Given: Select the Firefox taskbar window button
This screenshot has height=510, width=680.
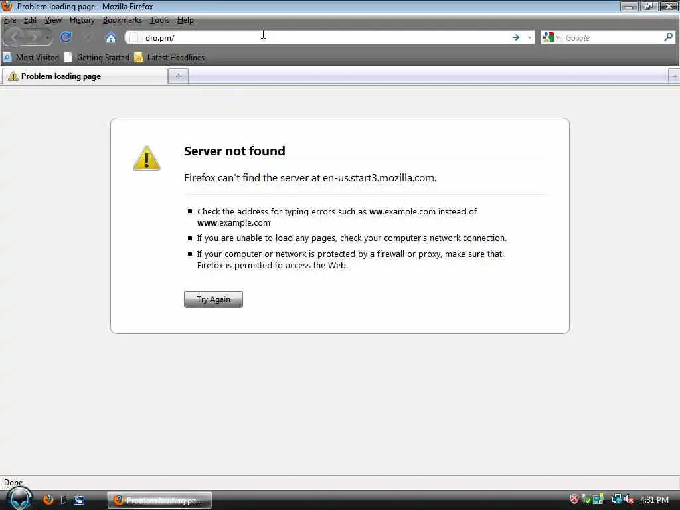Looking at the screenshot, I should pyautogui.click(x=159, y=501).
